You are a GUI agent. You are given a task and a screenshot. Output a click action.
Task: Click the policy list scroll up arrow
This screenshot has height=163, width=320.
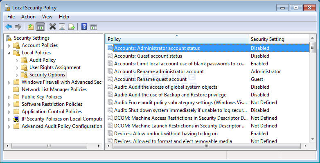point(313,38)
